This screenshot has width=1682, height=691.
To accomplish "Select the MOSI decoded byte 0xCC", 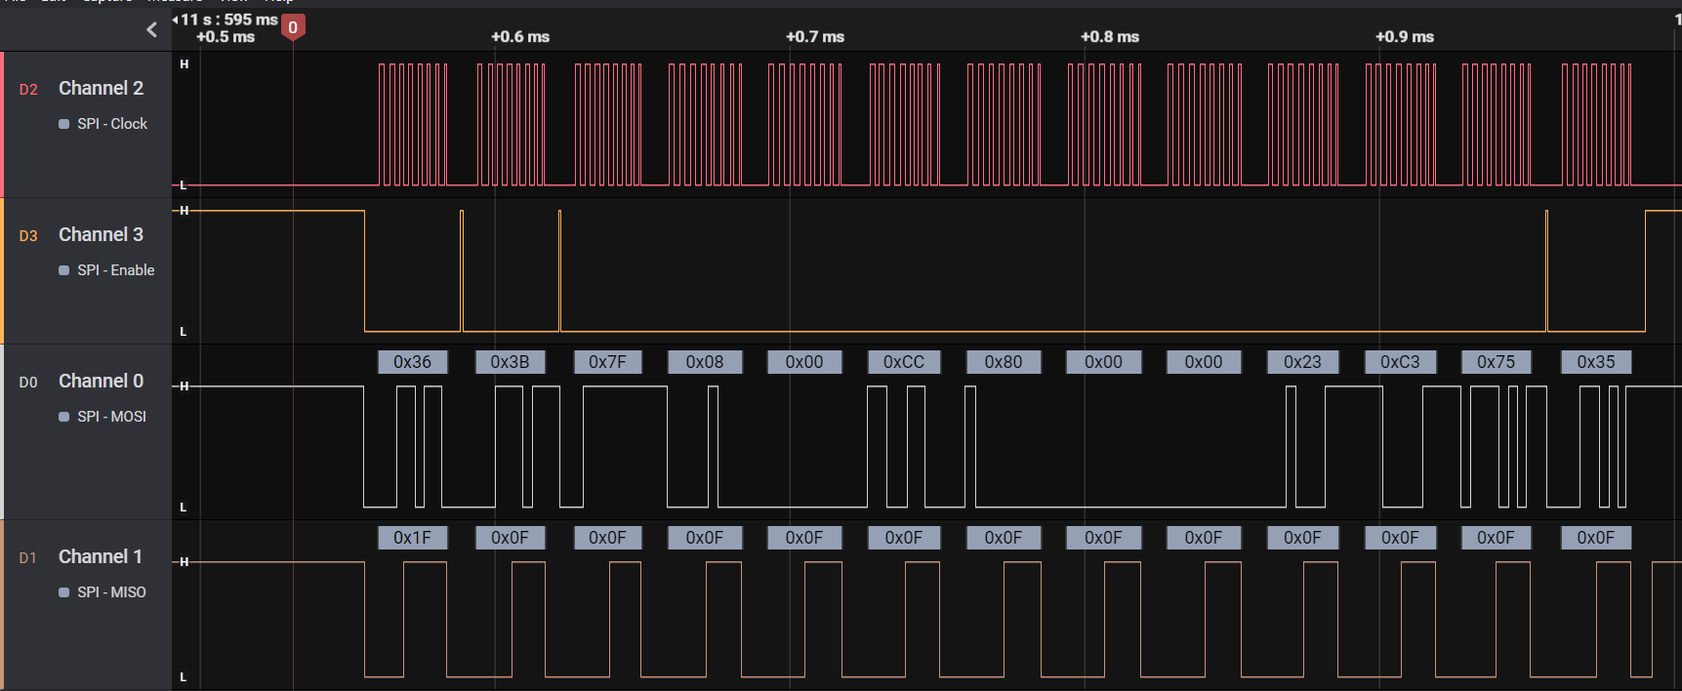I will coord(904,362).
